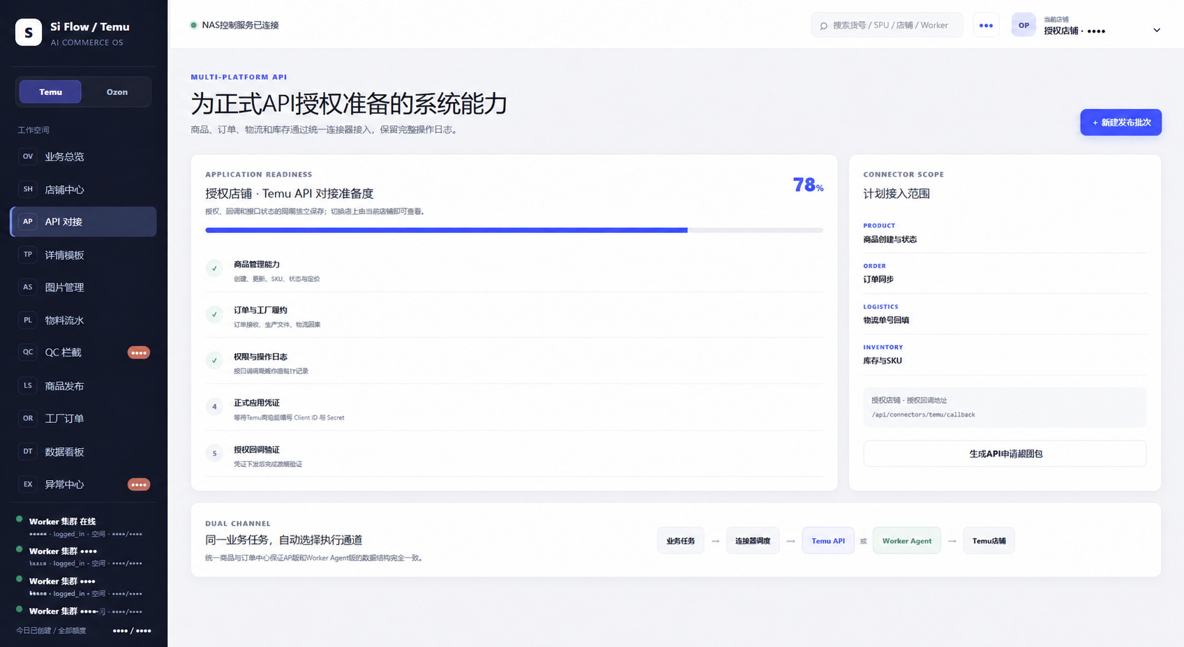Click the 物流单号回填 scope entry
Viewport: 1184px width, 647px height.
[x=886, y=320]
